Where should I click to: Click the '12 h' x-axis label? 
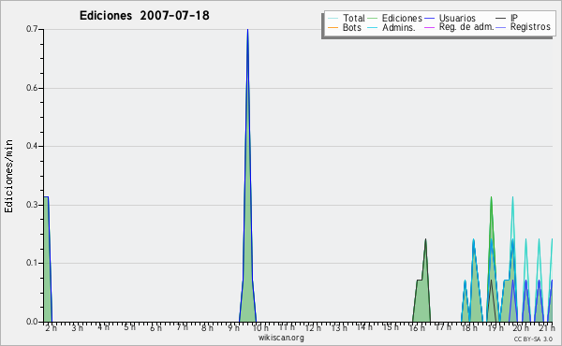pos(313,327)
